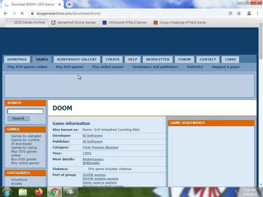Click Chrome icon in taskbar
Viewport: 263px width, 197px height.
pos(55,192)
